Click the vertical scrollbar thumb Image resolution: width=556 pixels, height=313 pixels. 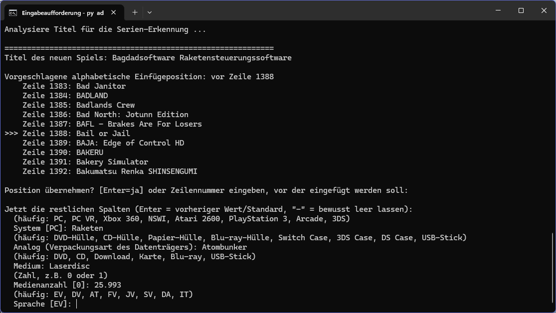(x=553, y=271)
